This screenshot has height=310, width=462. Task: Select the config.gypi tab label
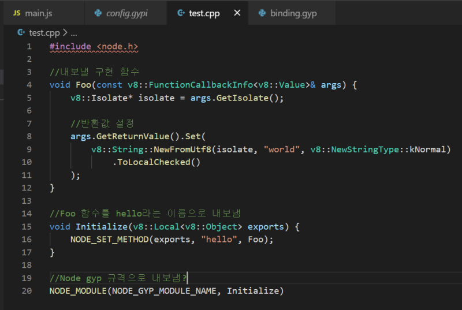[x=127, y=13]
